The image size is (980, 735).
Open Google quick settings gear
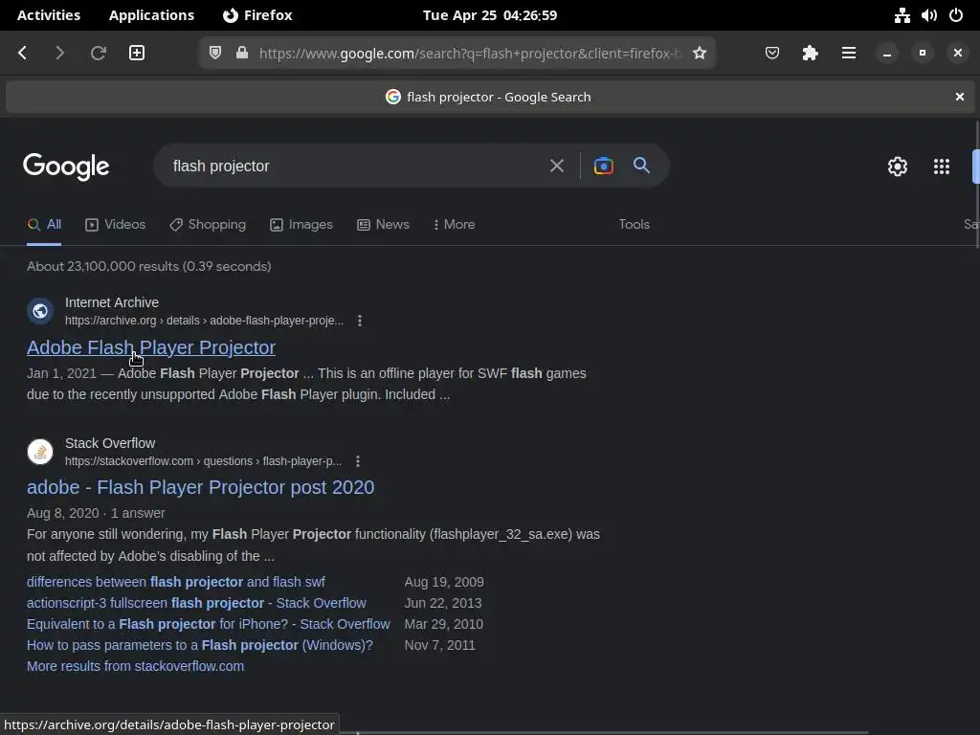[x=898, y=167]
